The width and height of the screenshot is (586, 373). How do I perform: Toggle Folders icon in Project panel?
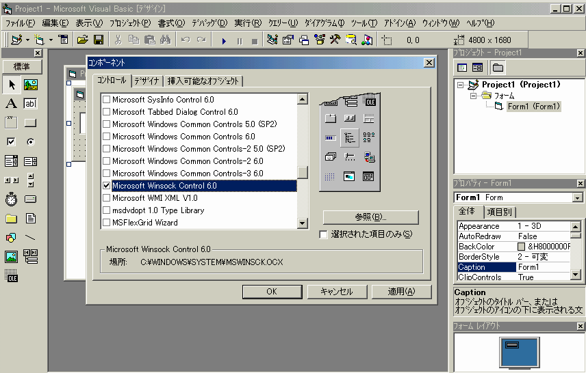click(498, 68)
